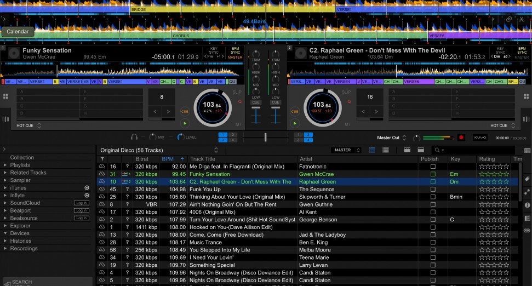Adjust the crossfader slider

pos(266,137)
